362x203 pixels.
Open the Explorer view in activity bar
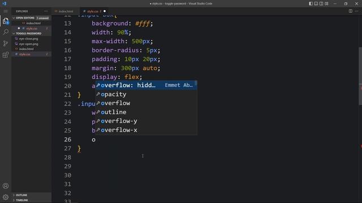6,21
